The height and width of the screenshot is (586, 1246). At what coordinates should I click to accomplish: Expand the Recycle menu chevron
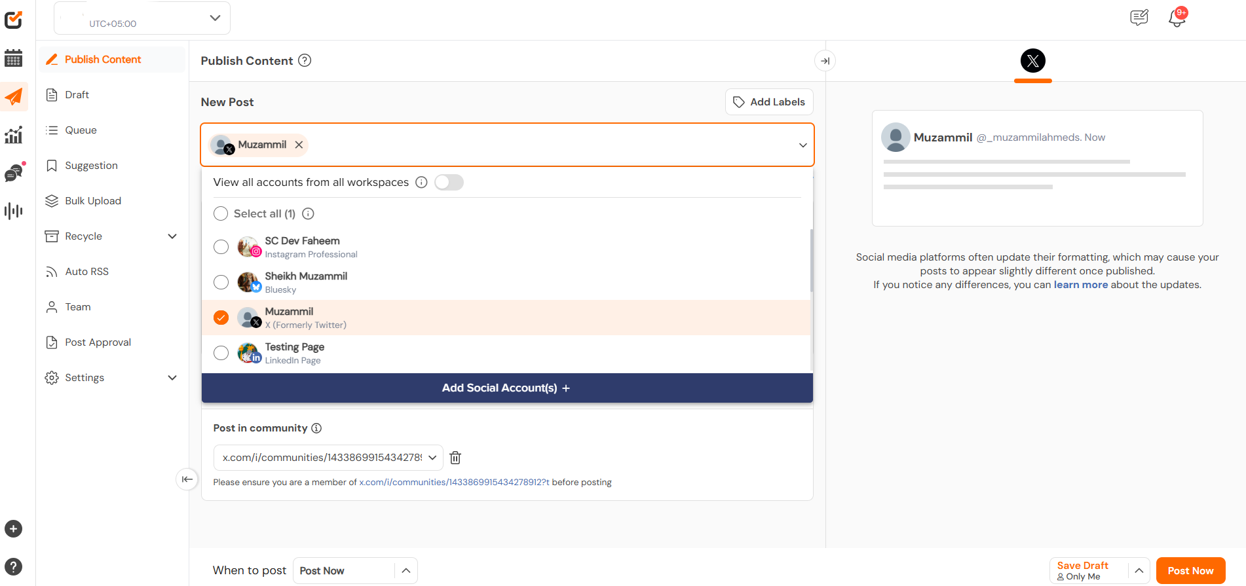(172, 236)
